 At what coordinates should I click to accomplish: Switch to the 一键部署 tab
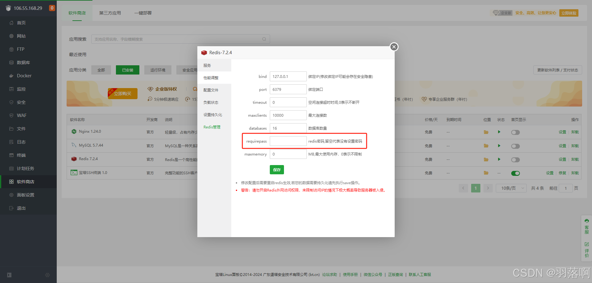pyautogui.click(x=143, y=13)
